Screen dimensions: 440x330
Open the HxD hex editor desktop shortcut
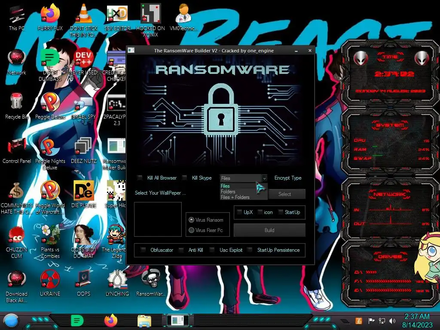[117, 17]
